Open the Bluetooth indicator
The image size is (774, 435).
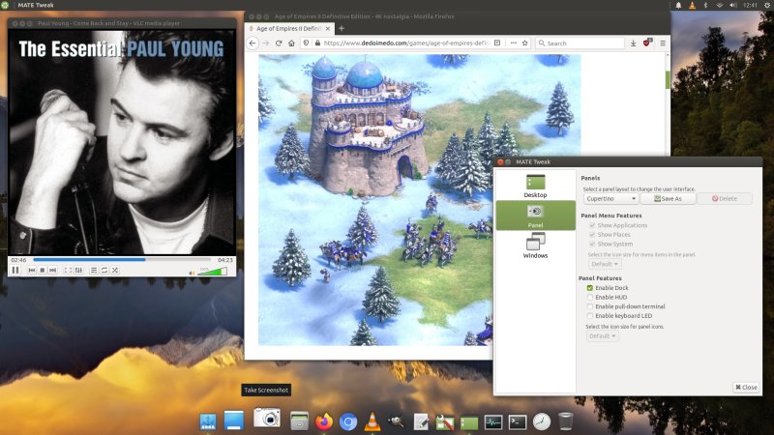click(705, 5)
